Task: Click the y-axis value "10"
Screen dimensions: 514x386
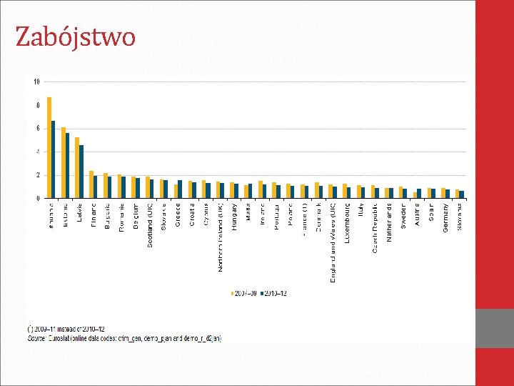Action: [x=36, y=82]
